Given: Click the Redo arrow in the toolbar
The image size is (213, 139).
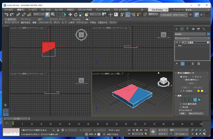Looking at the screenshot, I should [12, 14].
